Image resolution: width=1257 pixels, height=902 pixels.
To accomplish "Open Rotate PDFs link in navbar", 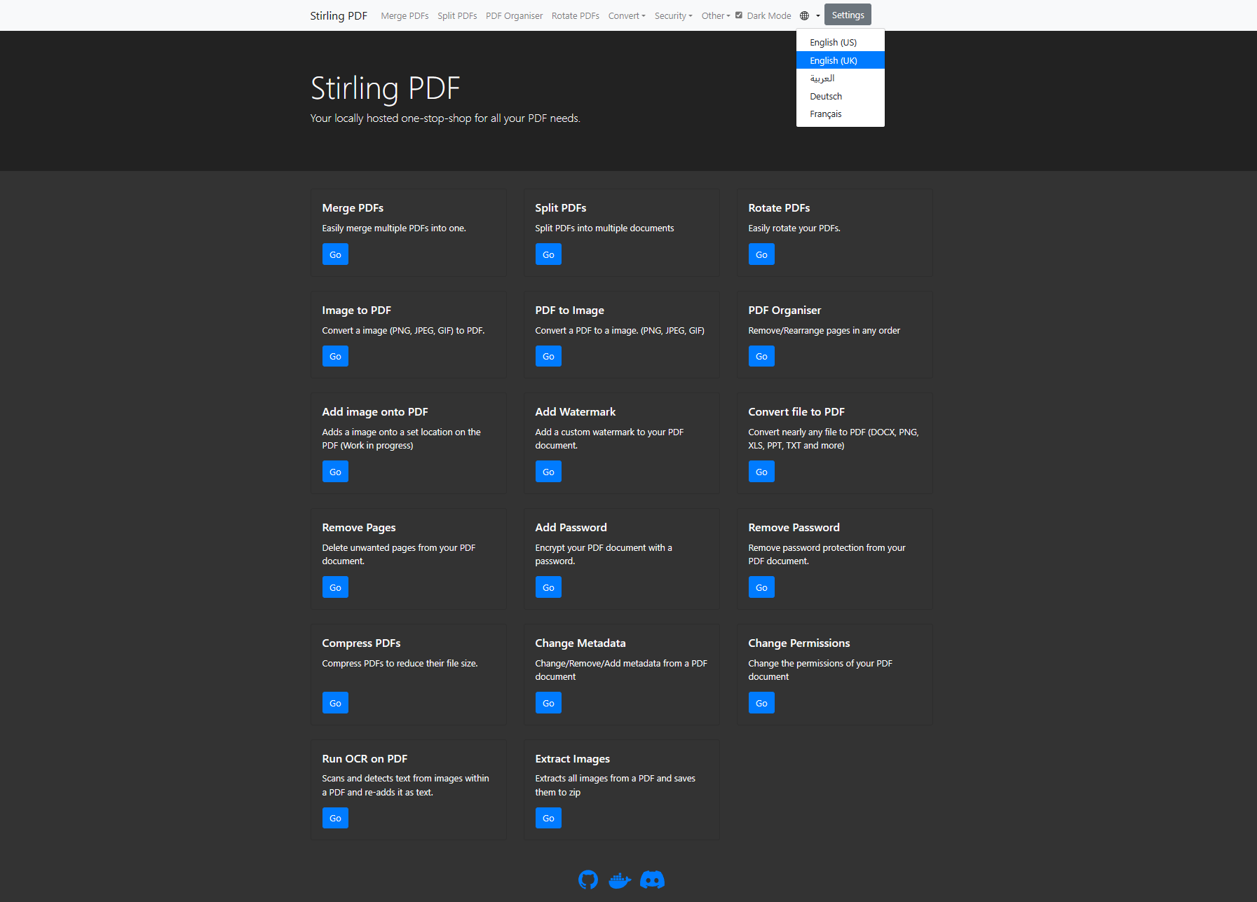I will pyautogui.click(x=575, y=15).
